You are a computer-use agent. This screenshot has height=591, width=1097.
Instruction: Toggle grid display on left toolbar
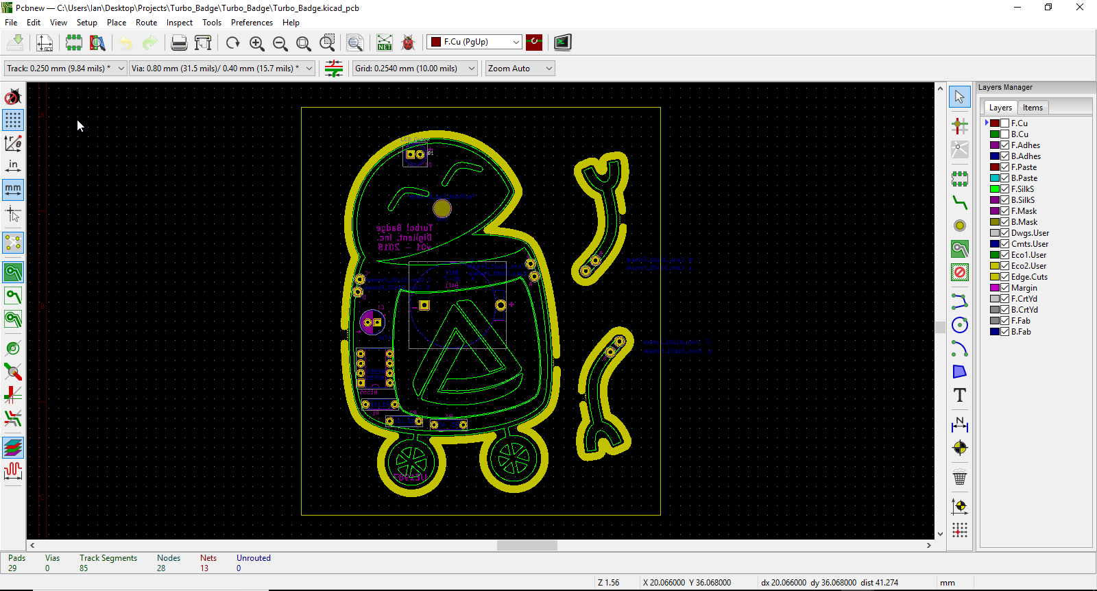coord(13,120)
